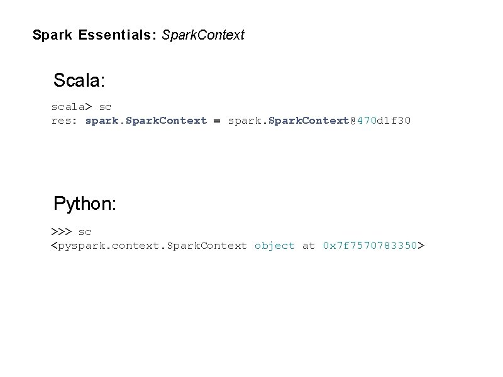Select the hex address 0x7f7570783350

pos(370,246)
